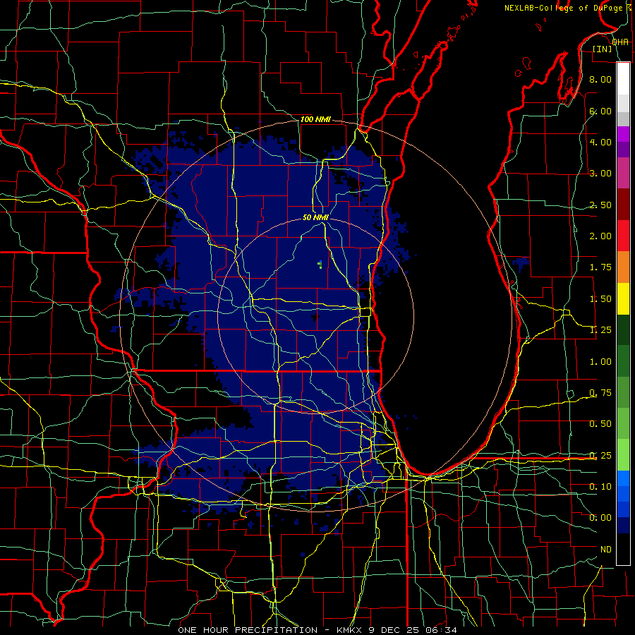Click the 8.00 legend value
The image size is (635, 635).
pyautogui.click(x=600, y=79)
